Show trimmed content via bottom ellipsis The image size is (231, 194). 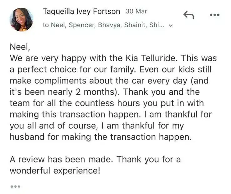point(15,187)
